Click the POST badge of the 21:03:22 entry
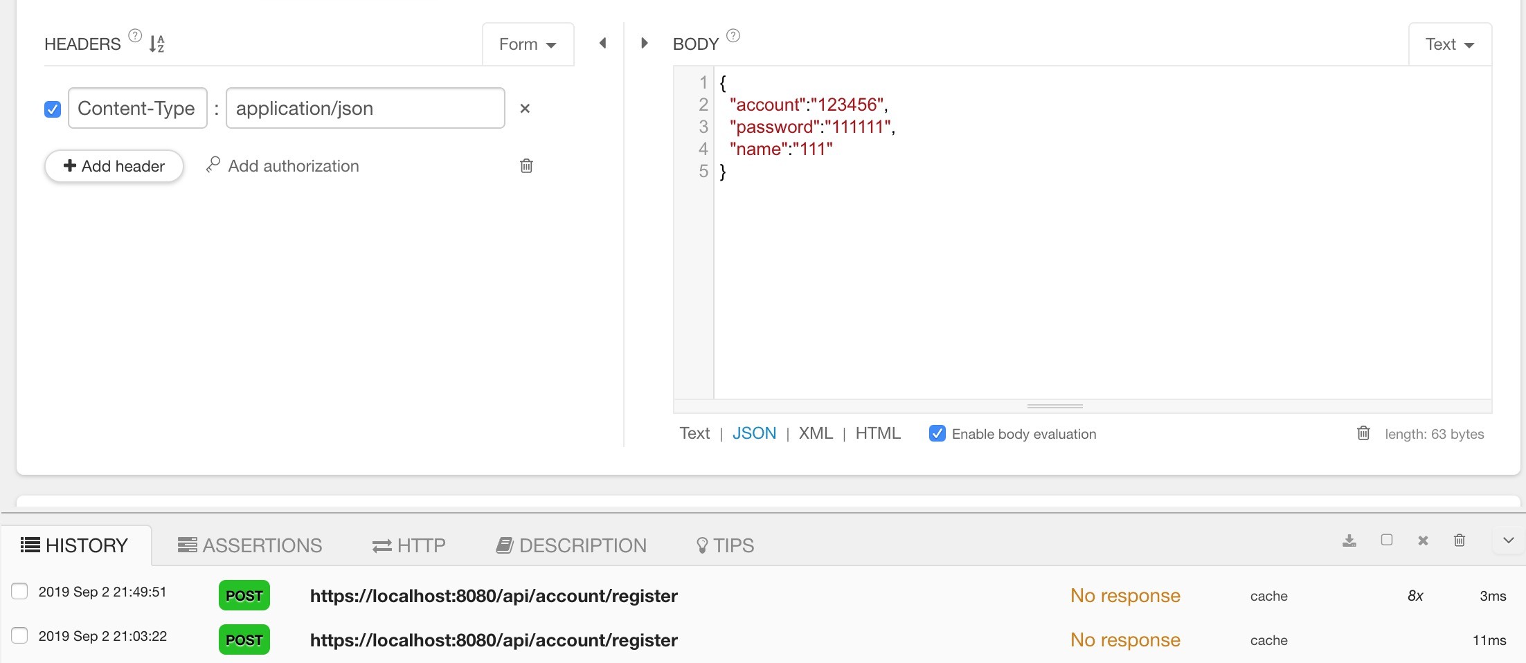 244,640
